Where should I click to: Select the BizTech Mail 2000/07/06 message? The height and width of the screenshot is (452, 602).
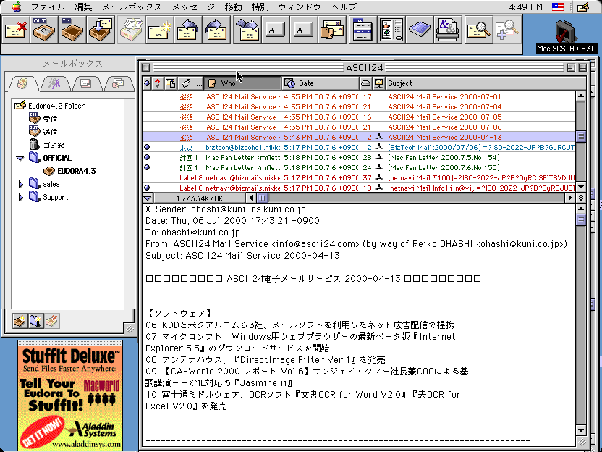coord(359,147)
